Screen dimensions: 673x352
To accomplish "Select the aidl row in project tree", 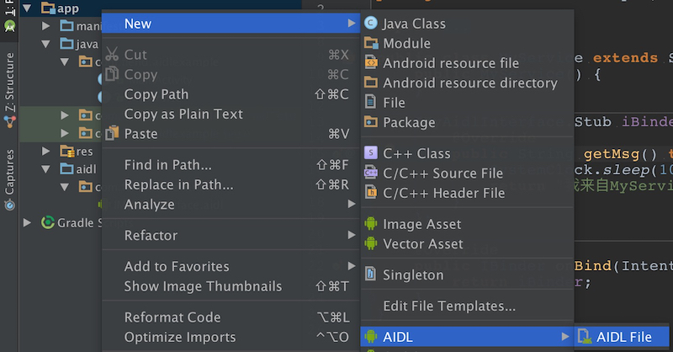I will pyautogui.click(x=60, y=169).
